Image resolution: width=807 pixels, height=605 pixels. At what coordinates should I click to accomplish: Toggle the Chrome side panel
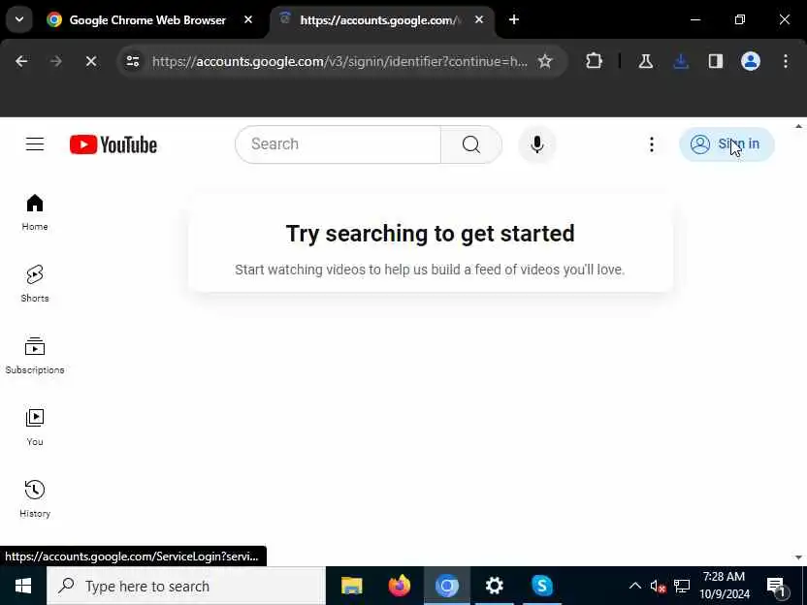(x=716, y=62)
